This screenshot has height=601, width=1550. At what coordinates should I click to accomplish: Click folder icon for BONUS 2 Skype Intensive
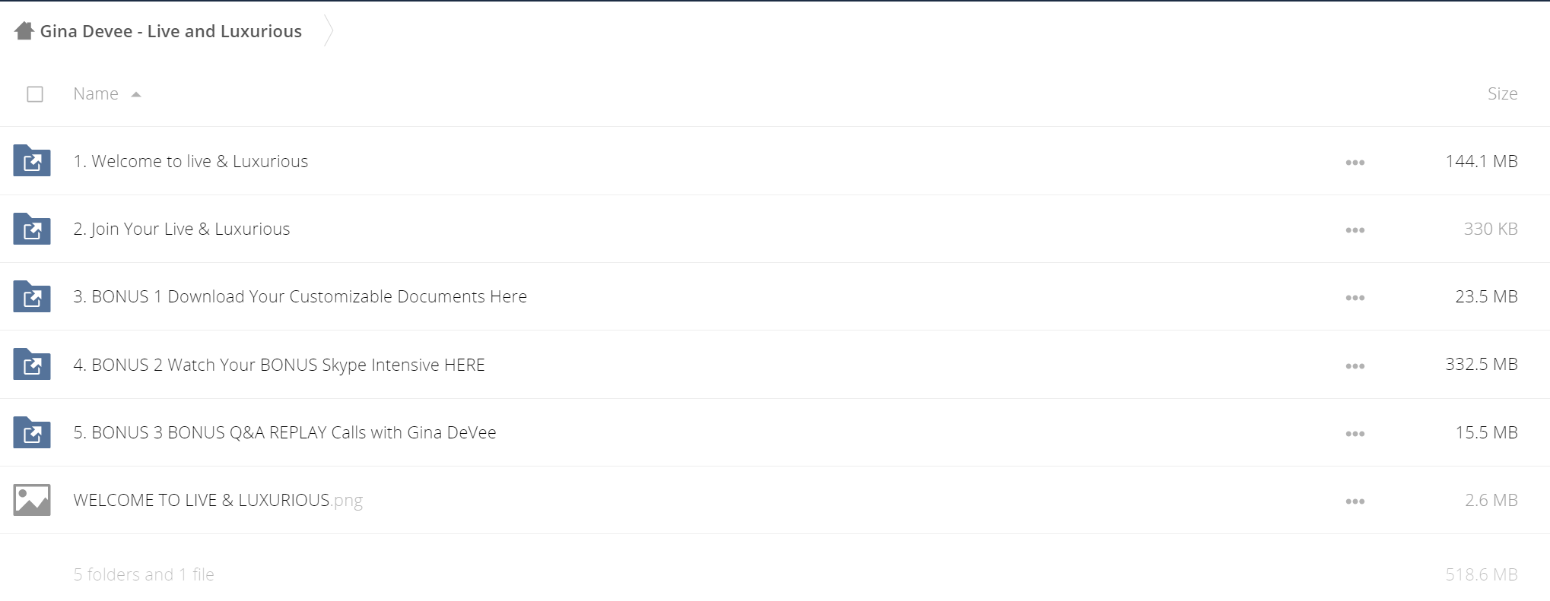coord(32,364)
